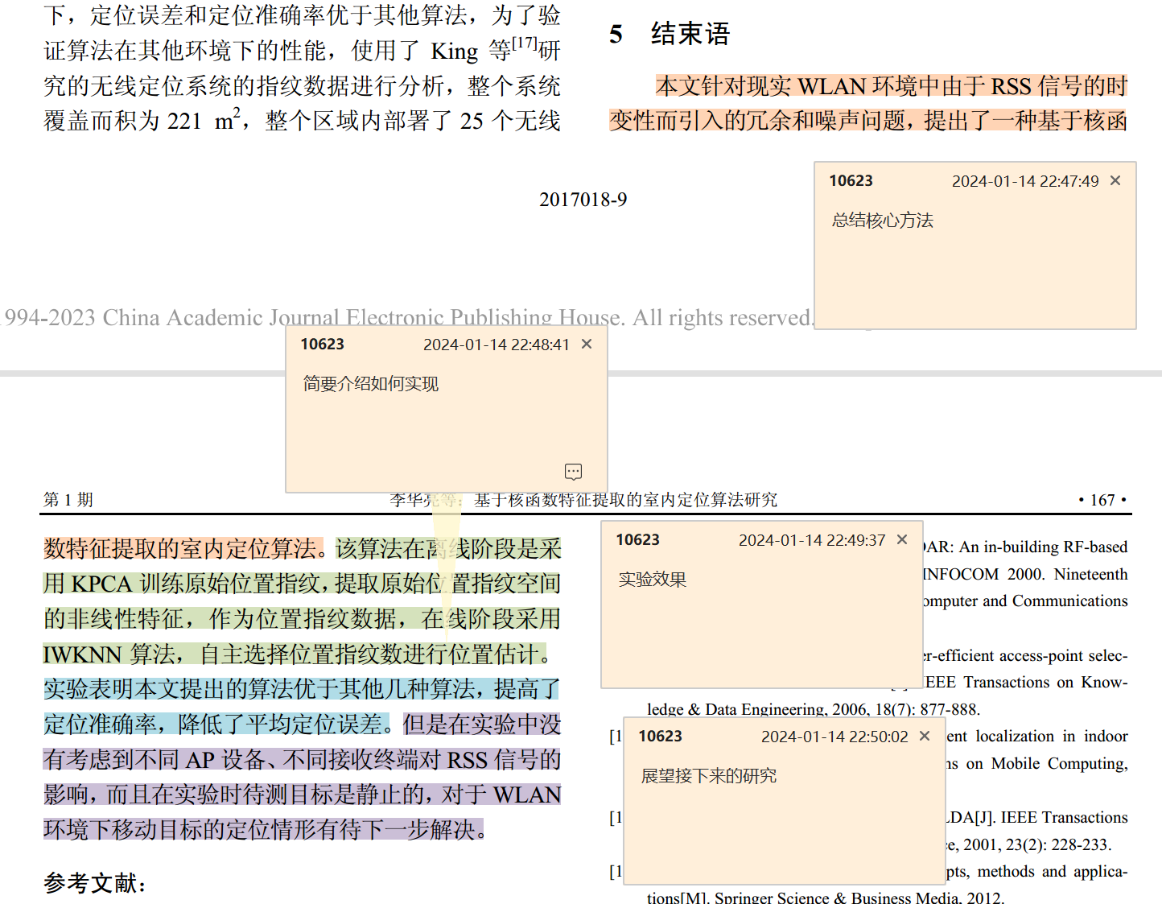Click the purple highlighted line 有考虑到不同 AP 设备
Screen dimensions: 1162x904
(302, 759)
